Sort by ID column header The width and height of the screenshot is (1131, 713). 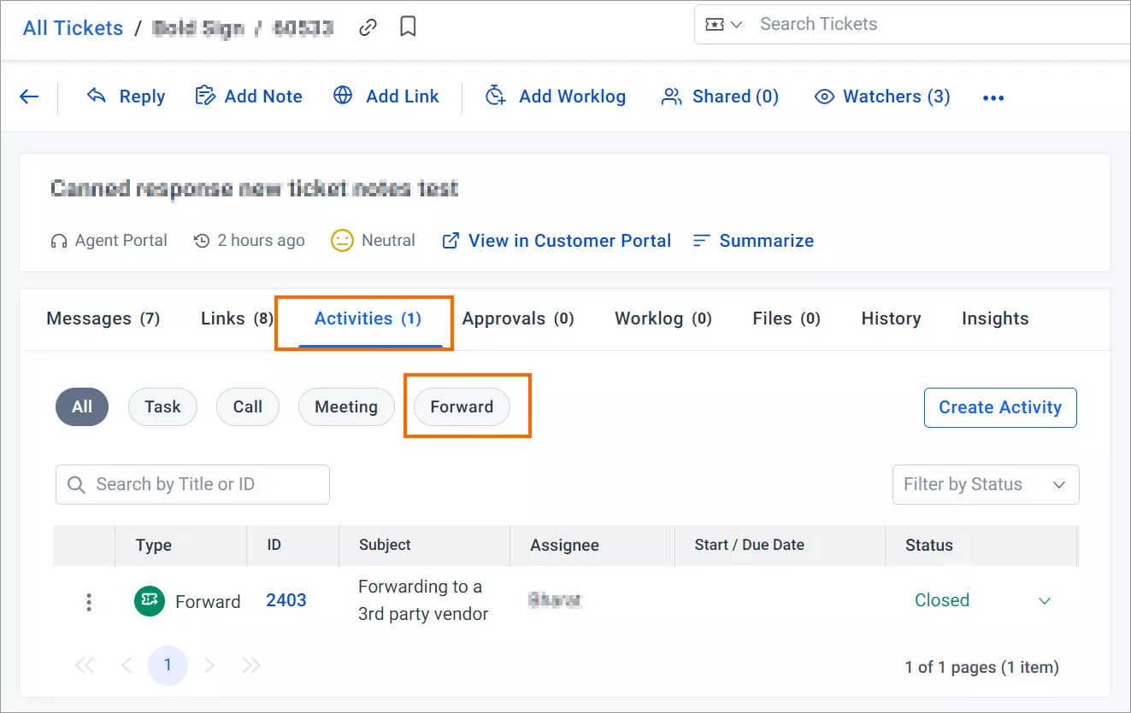click(274, 545)
